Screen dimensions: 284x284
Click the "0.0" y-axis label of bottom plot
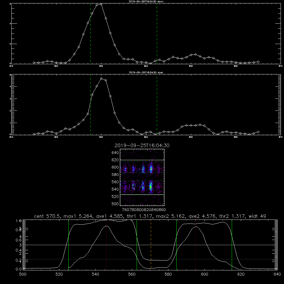point(19,269)
